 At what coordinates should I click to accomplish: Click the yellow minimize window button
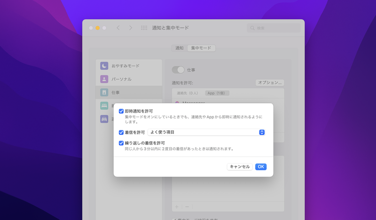click(x=98, y=28)
